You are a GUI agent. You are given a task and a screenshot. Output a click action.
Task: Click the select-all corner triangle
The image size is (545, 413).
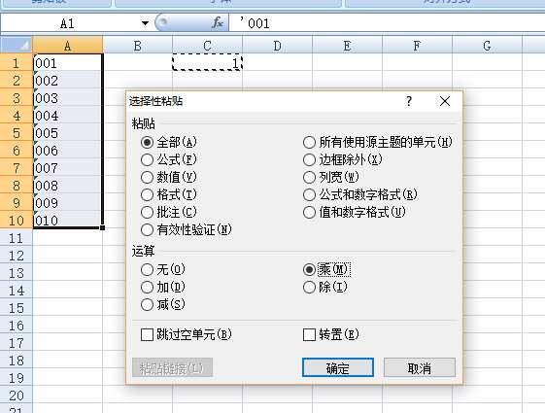[17, 46]
